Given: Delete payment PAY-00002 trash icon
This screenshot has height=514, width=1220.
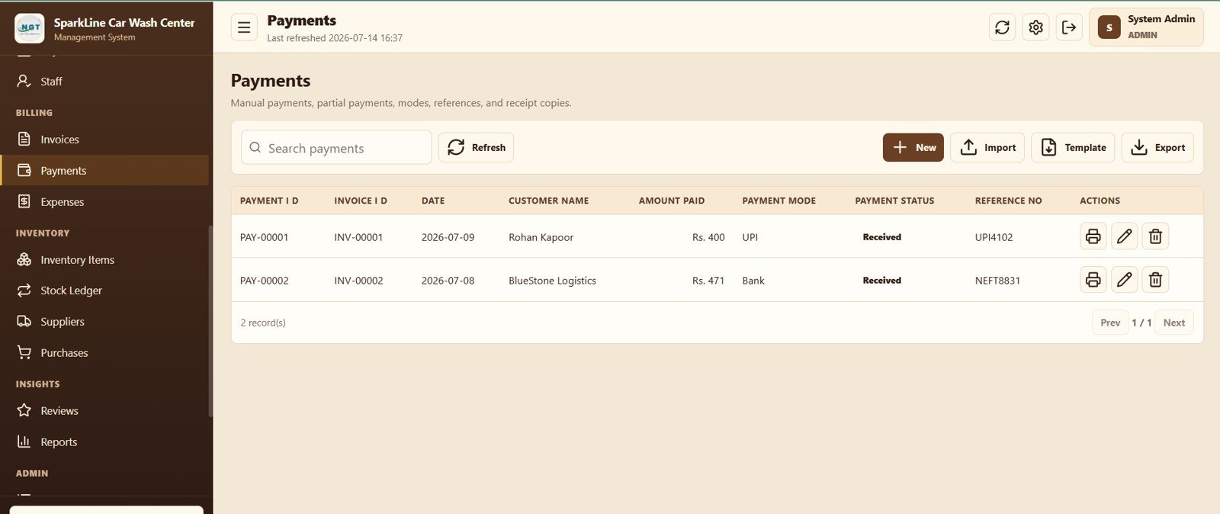Looking at the screenshot, I should (1155, 280).
